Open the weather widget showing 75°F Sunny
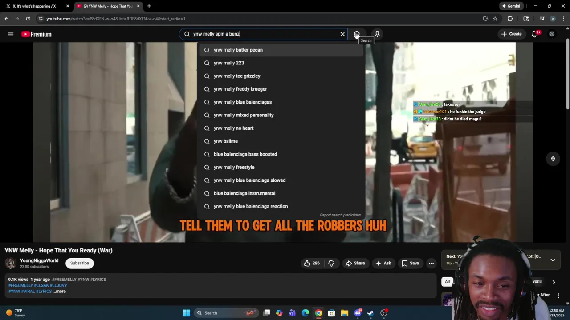The height and width of the screenshot is (320, 570). tap(16, 313)
